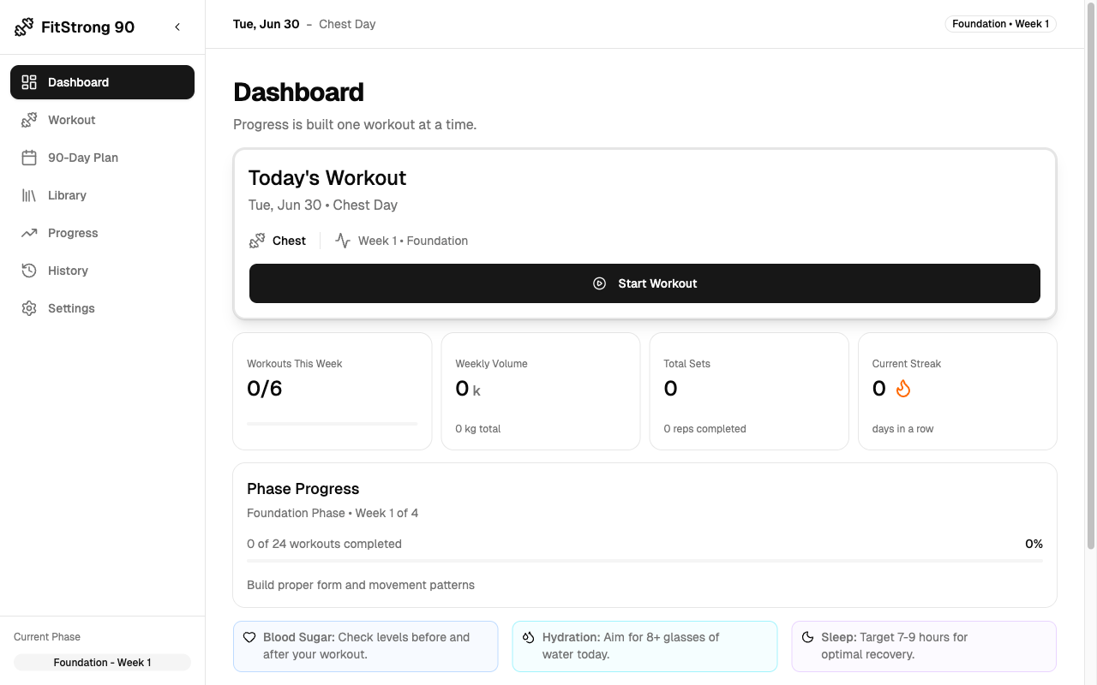The image size is (1097, 685).
Task: Click the Workouts This Week progress bar
Action: [x=333, y=423]
